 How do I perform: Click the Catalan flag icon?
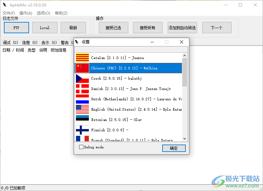click(x=82, y=58)
